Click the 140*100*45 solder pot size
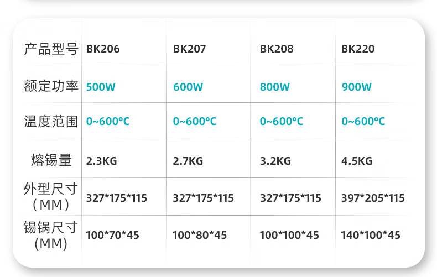Screen dimensions: 437x277 pyautogui.click(x=371, y=235)
